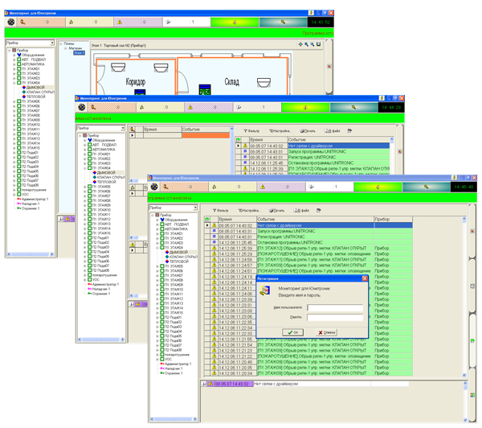Click the Имя пользователя input field
The image size is (482, 428).
[x=334, y=307]
